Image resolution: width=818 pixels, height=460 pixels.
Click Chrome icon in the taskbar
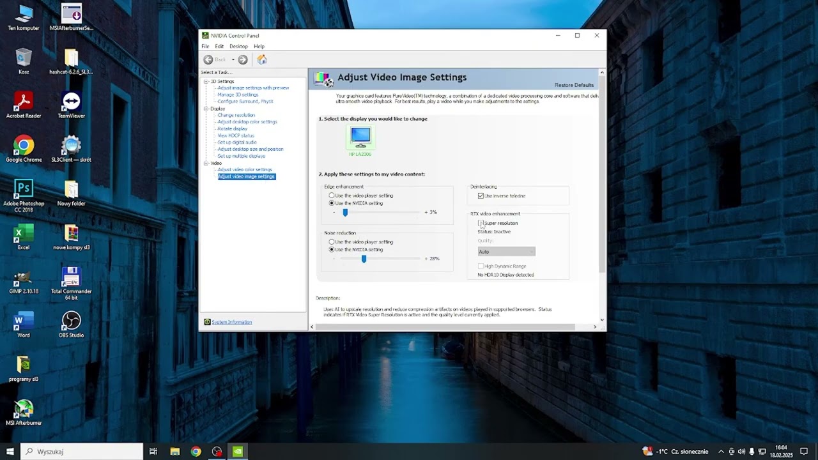196,451
